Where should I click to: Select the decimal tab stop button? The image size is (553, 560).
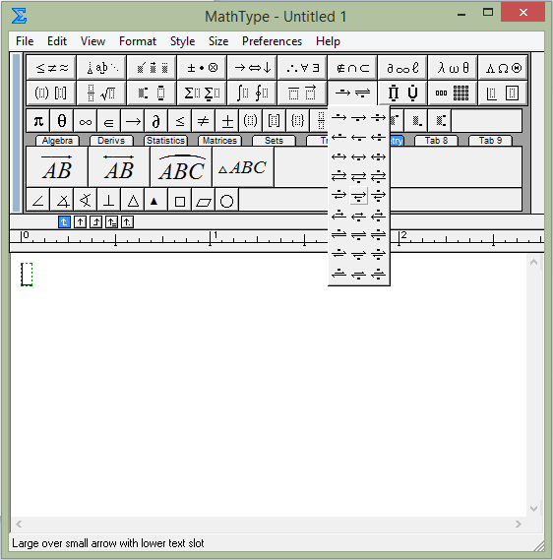(128, 222)
